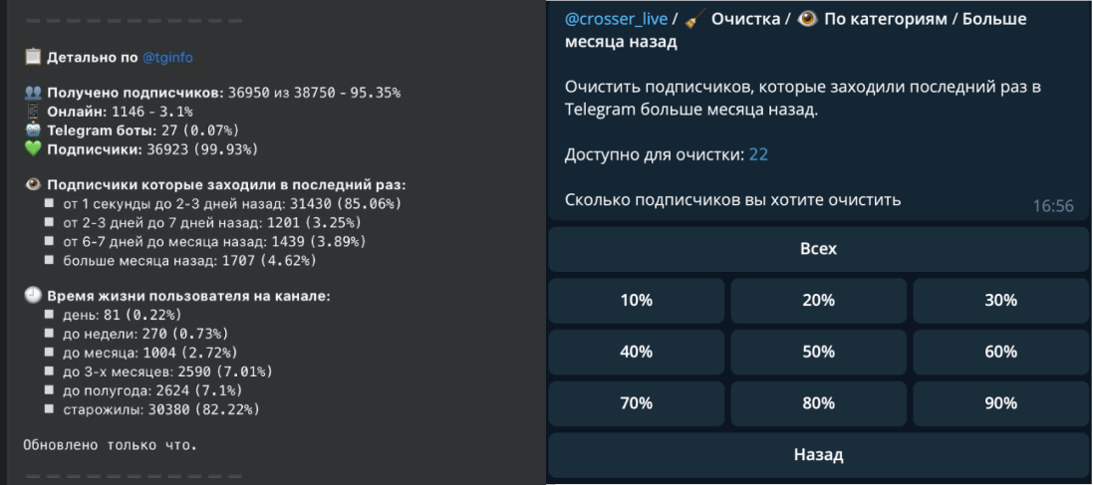Click the clock emoji beside "Время жизни"
1093x485 pixels.
click(x=32, y=296)
